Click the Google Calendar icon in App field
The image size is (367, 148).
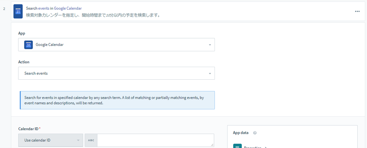(28, 45)
